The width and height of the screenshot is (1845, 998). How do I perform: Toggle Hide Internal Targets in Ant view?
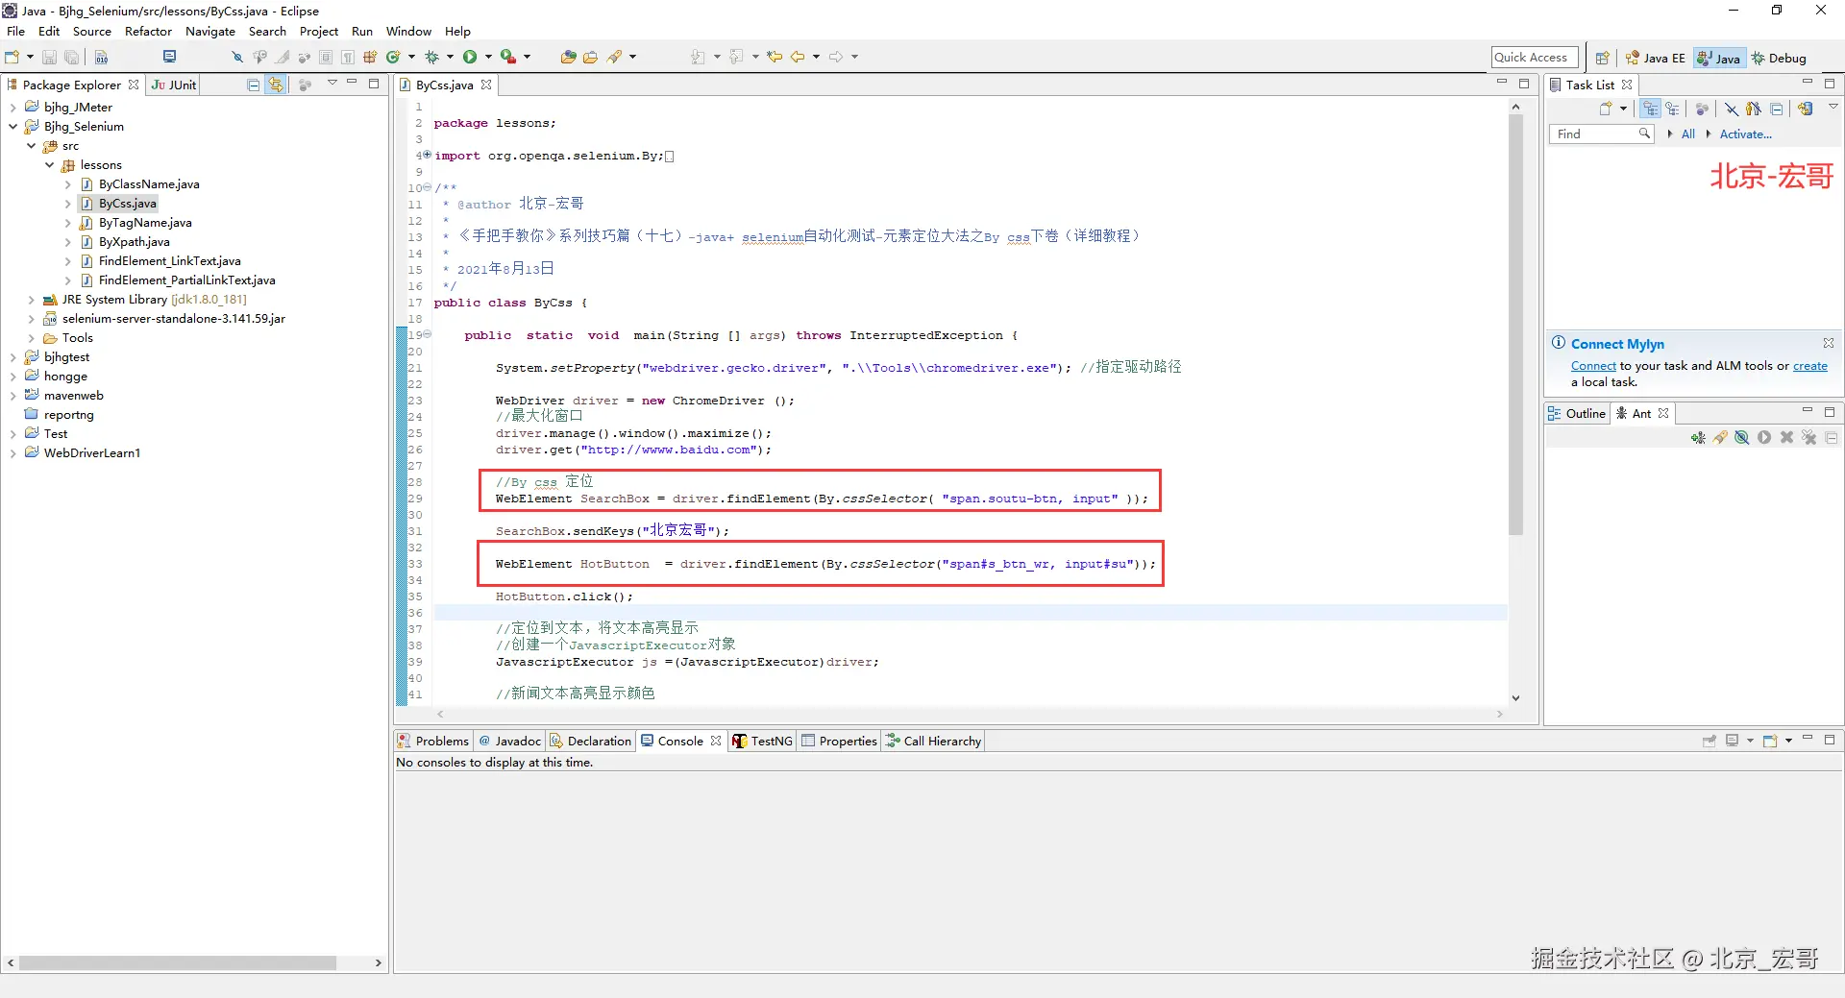tap(1741, 438)
